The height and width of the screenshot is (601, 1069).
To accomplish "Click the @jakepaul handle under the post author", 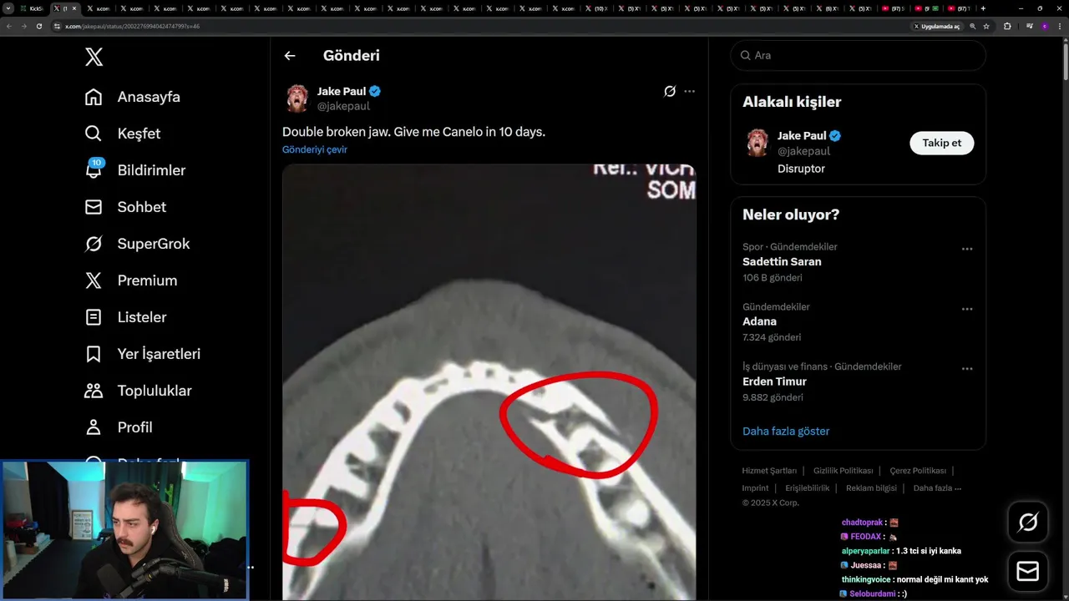I will pyautogui.click(x=343, y=106).
